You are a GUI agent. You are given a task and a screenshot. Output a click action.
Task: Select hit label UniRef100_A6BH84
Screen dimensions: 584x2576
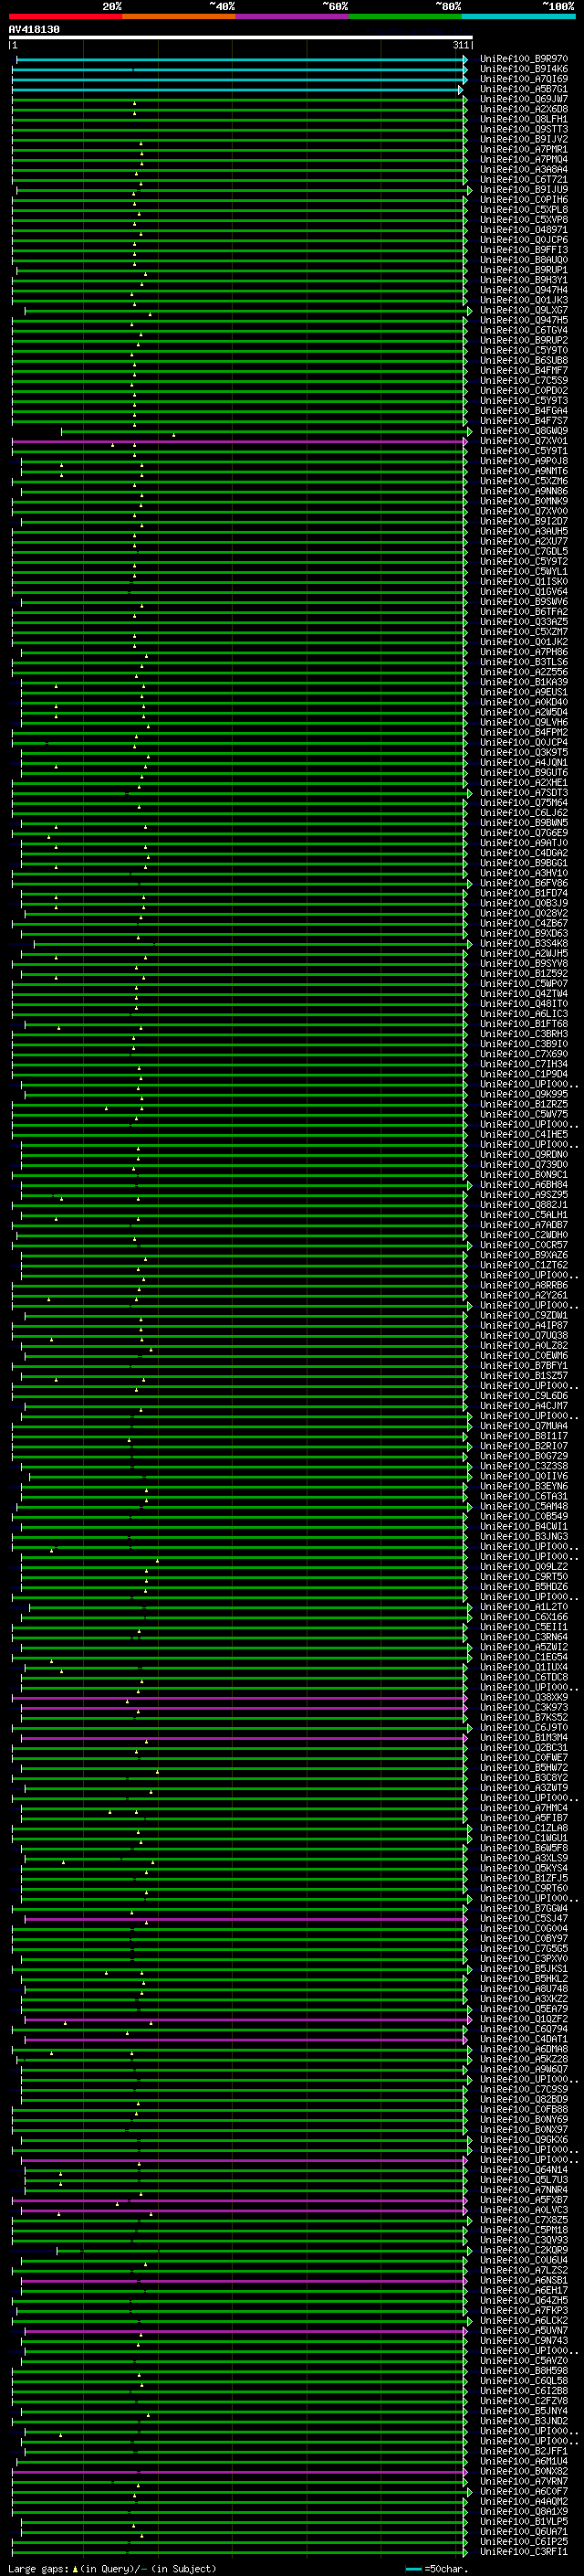pos(524,1185)
